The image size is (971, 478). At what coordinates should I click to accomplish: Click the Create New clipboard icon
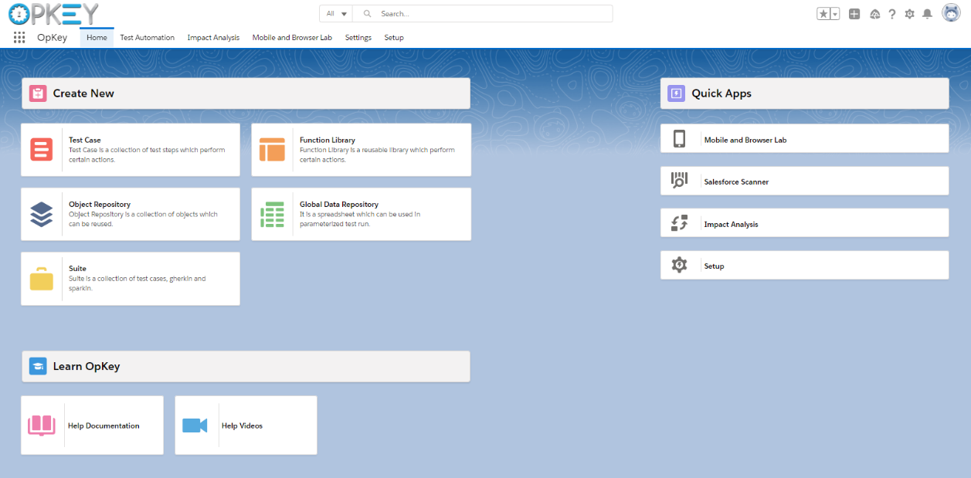[x=38, y=93]
